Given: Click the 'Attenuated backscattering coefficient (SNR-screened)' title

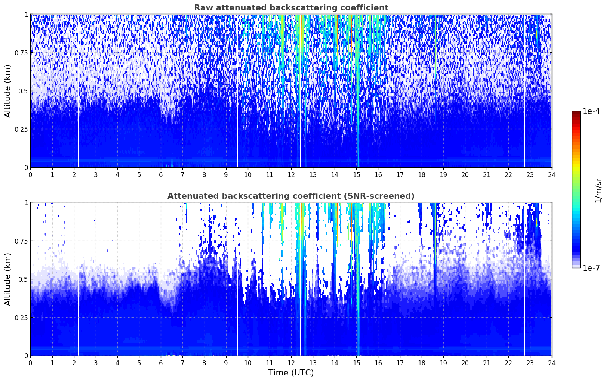Looking at the screenshot, I should coord(291,196).
